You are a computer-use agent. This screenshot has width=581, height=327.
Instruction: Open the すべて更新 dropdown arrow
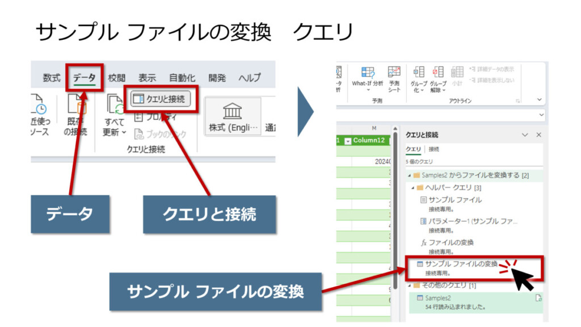pos(124,132)
